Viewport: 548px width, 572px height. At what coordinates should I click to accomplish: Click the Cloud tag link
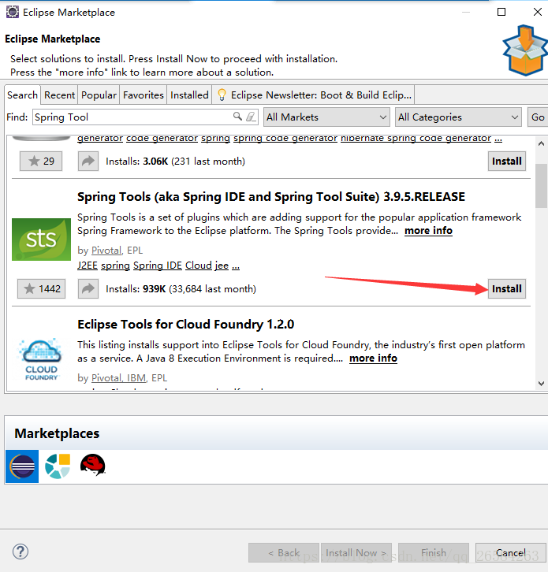click(198, 266)
